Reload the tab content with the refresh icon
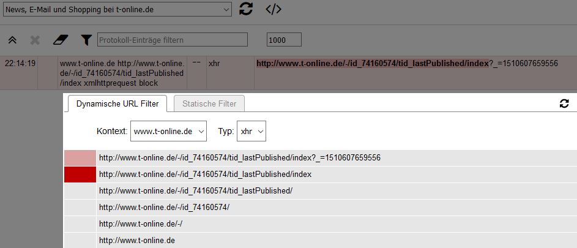The height and width of the screenshot is (248, 577). [x=246, y=9]
